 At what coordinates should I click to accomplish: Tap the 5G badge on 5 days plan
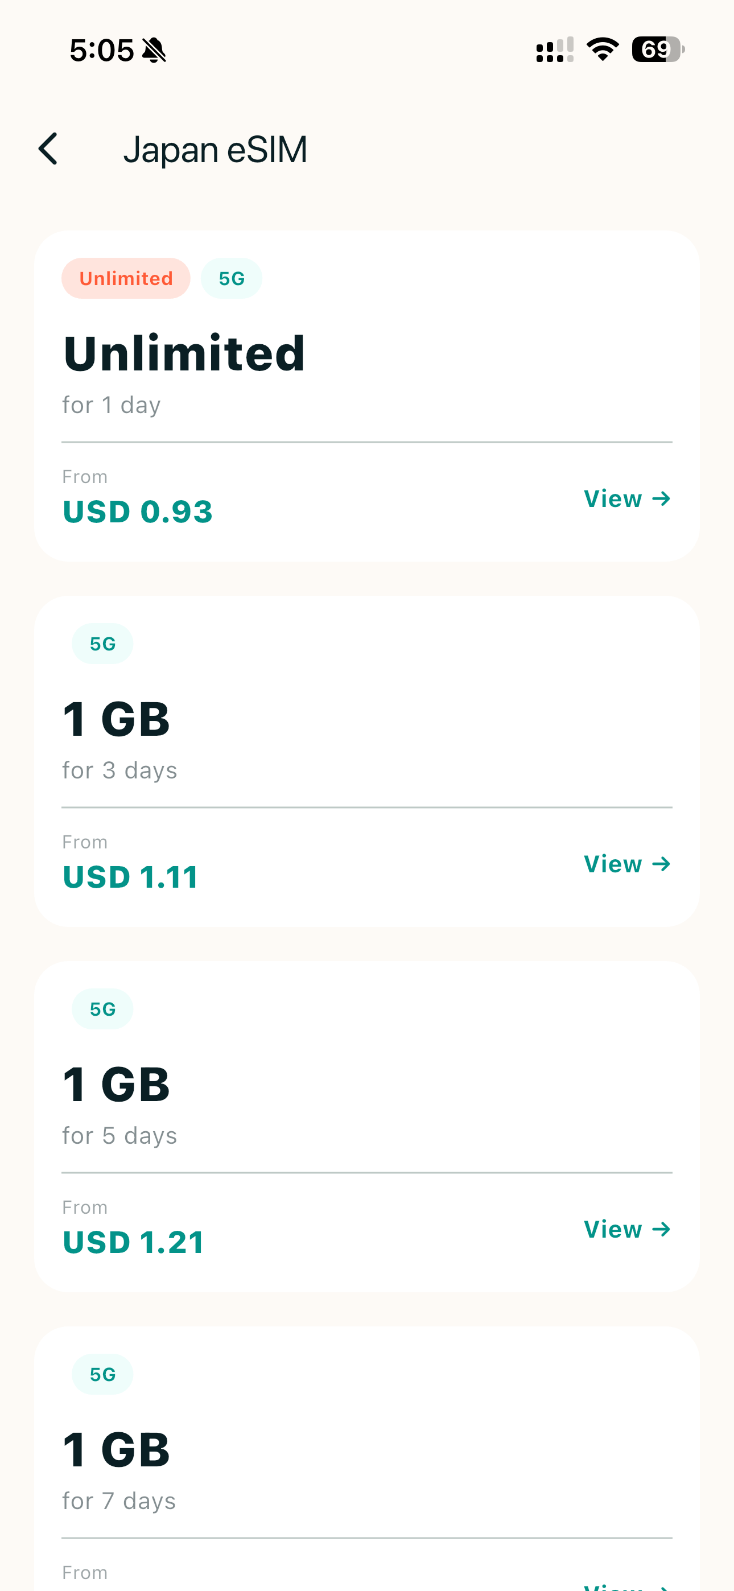point(102,1008)
